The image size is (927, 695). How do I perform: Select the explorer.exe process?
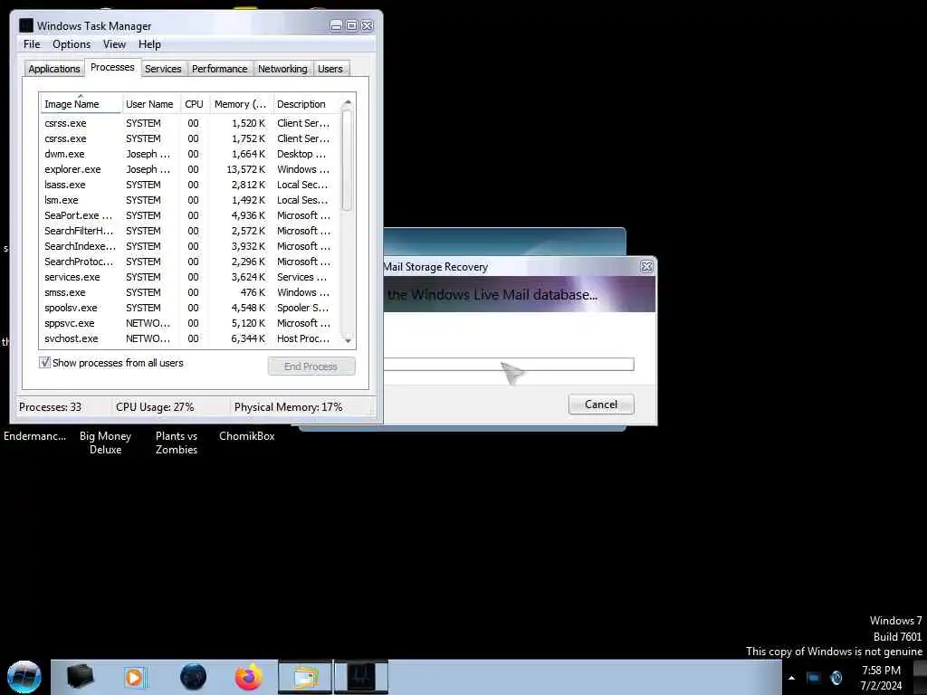pos(190,169)
